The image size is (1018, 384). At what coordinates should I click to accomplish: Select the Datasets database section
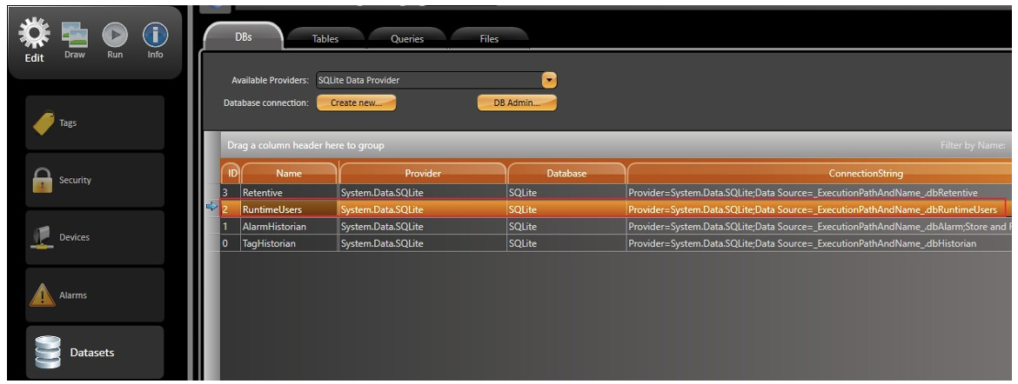[x=96, y=353]
